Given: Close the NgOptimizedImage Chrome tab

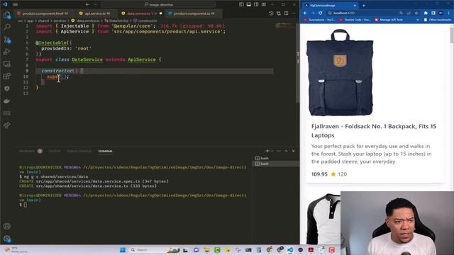Looking at the screenshot, I should click(x=355, y=5).
